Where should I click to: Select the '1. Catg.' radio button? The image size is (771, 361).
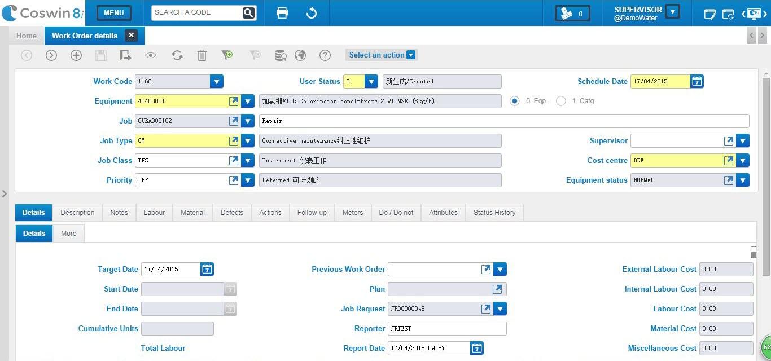(560, 101)
